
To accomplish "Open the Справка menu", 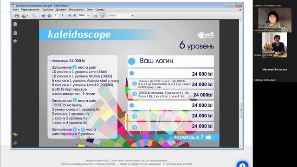I will [x=100, y=9].
